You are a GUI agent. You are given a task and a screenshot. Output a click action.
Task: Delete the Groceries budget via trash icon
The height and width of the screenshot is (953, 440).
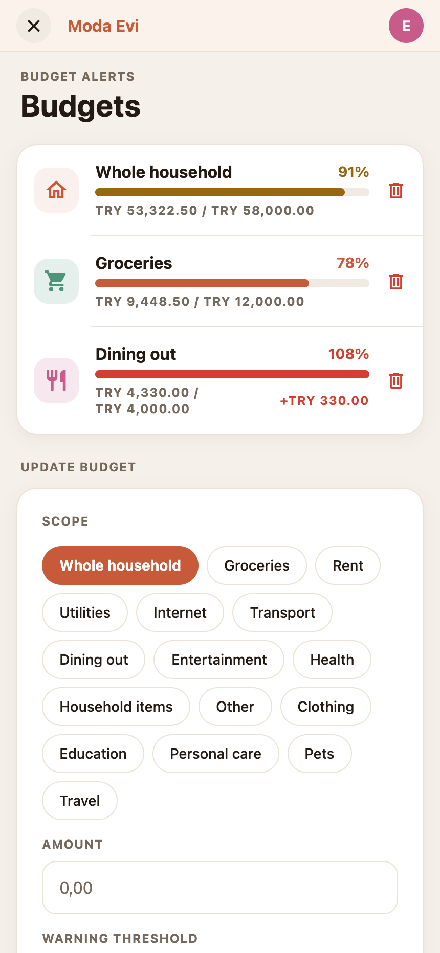(396, 281)
